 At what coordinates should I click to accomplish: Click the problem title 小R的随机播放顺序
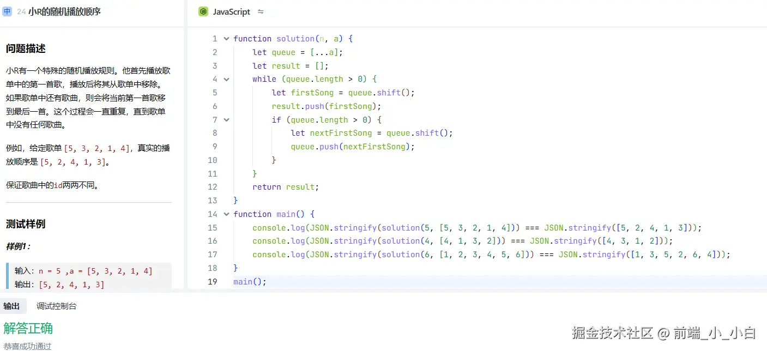64,11
